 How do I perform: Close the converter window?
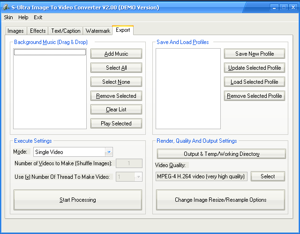point(293,7)
